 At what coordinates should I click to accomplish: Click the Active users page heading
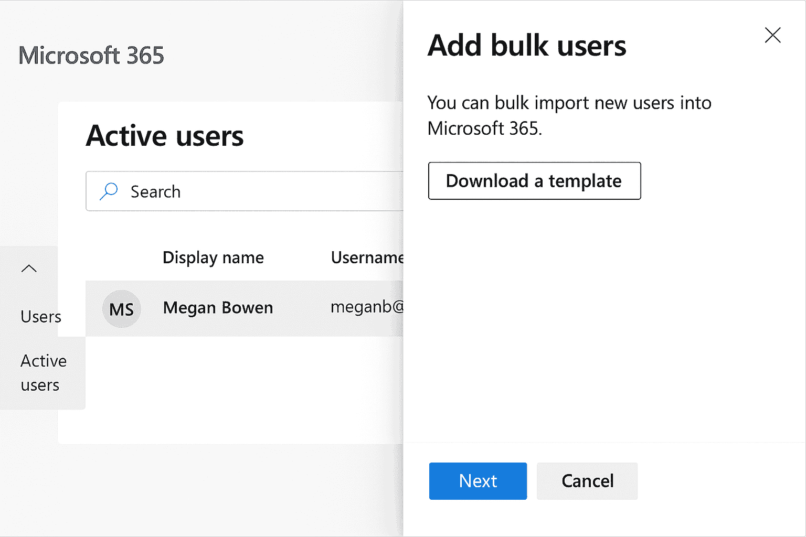click(x=165, y=136)
